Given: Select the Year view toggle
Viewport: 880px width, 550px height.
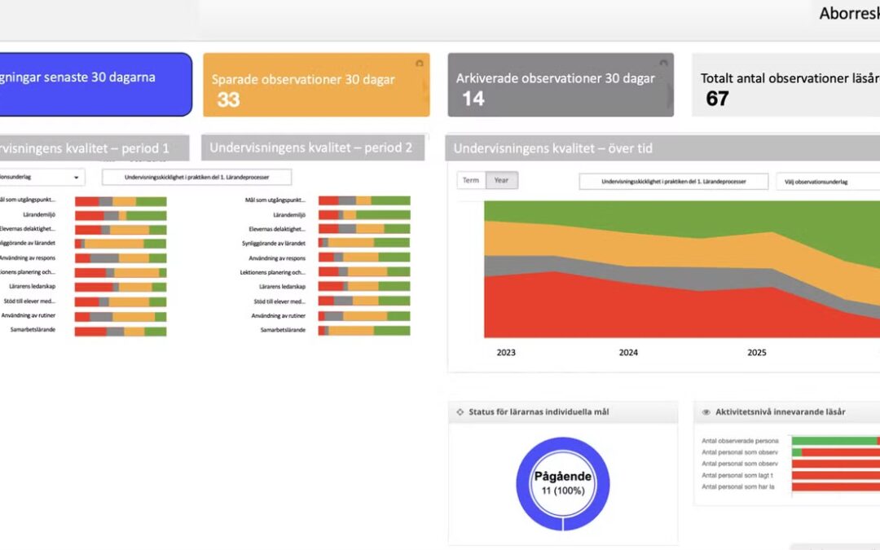Looking at the screenshot, I should click(x=501, y=180).
